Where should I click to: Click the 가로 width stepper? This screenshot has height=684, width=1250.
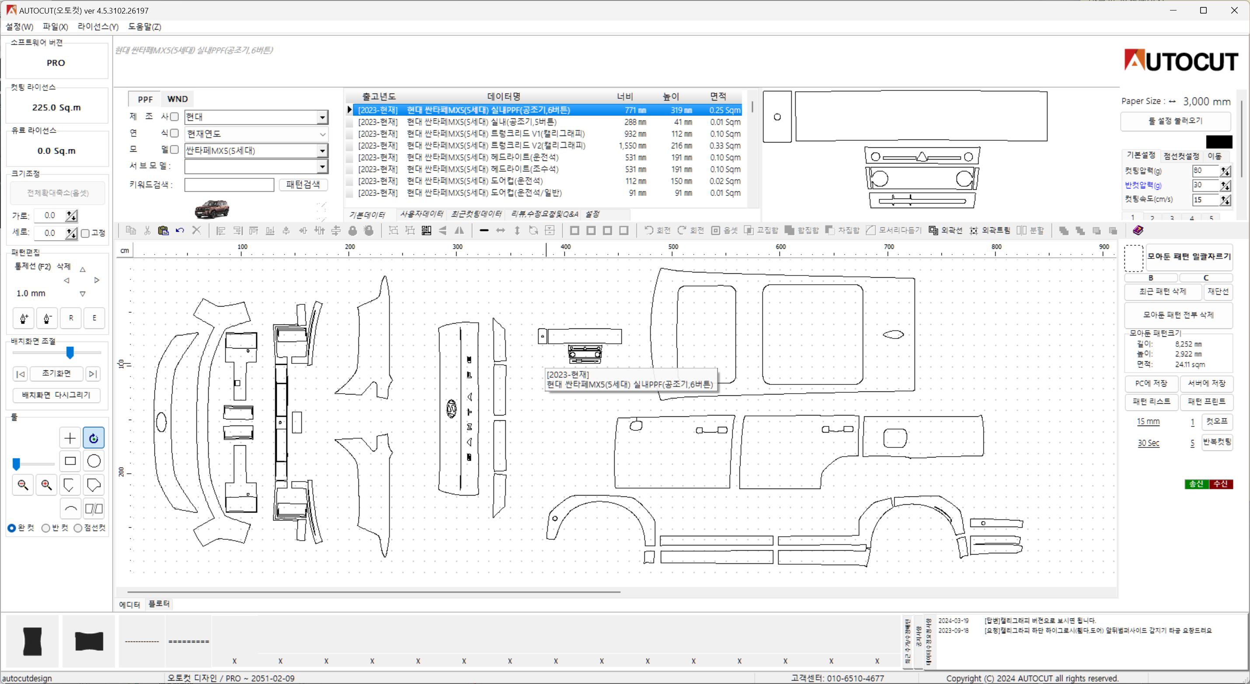[71, 216]
